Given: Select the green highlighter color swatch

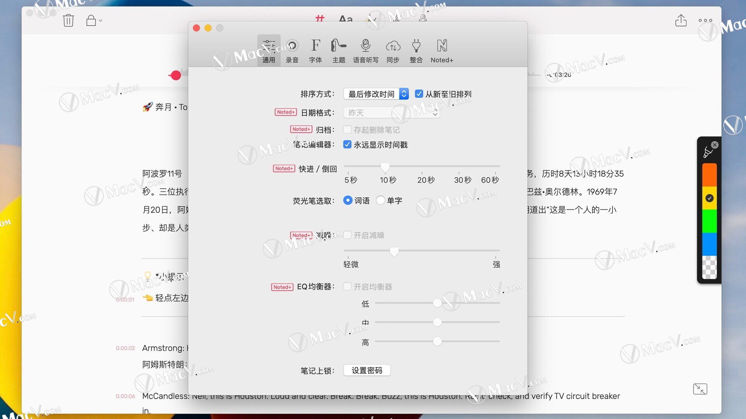Looking at the screenshot, I should pyautogui.click(x=709, y=221).
